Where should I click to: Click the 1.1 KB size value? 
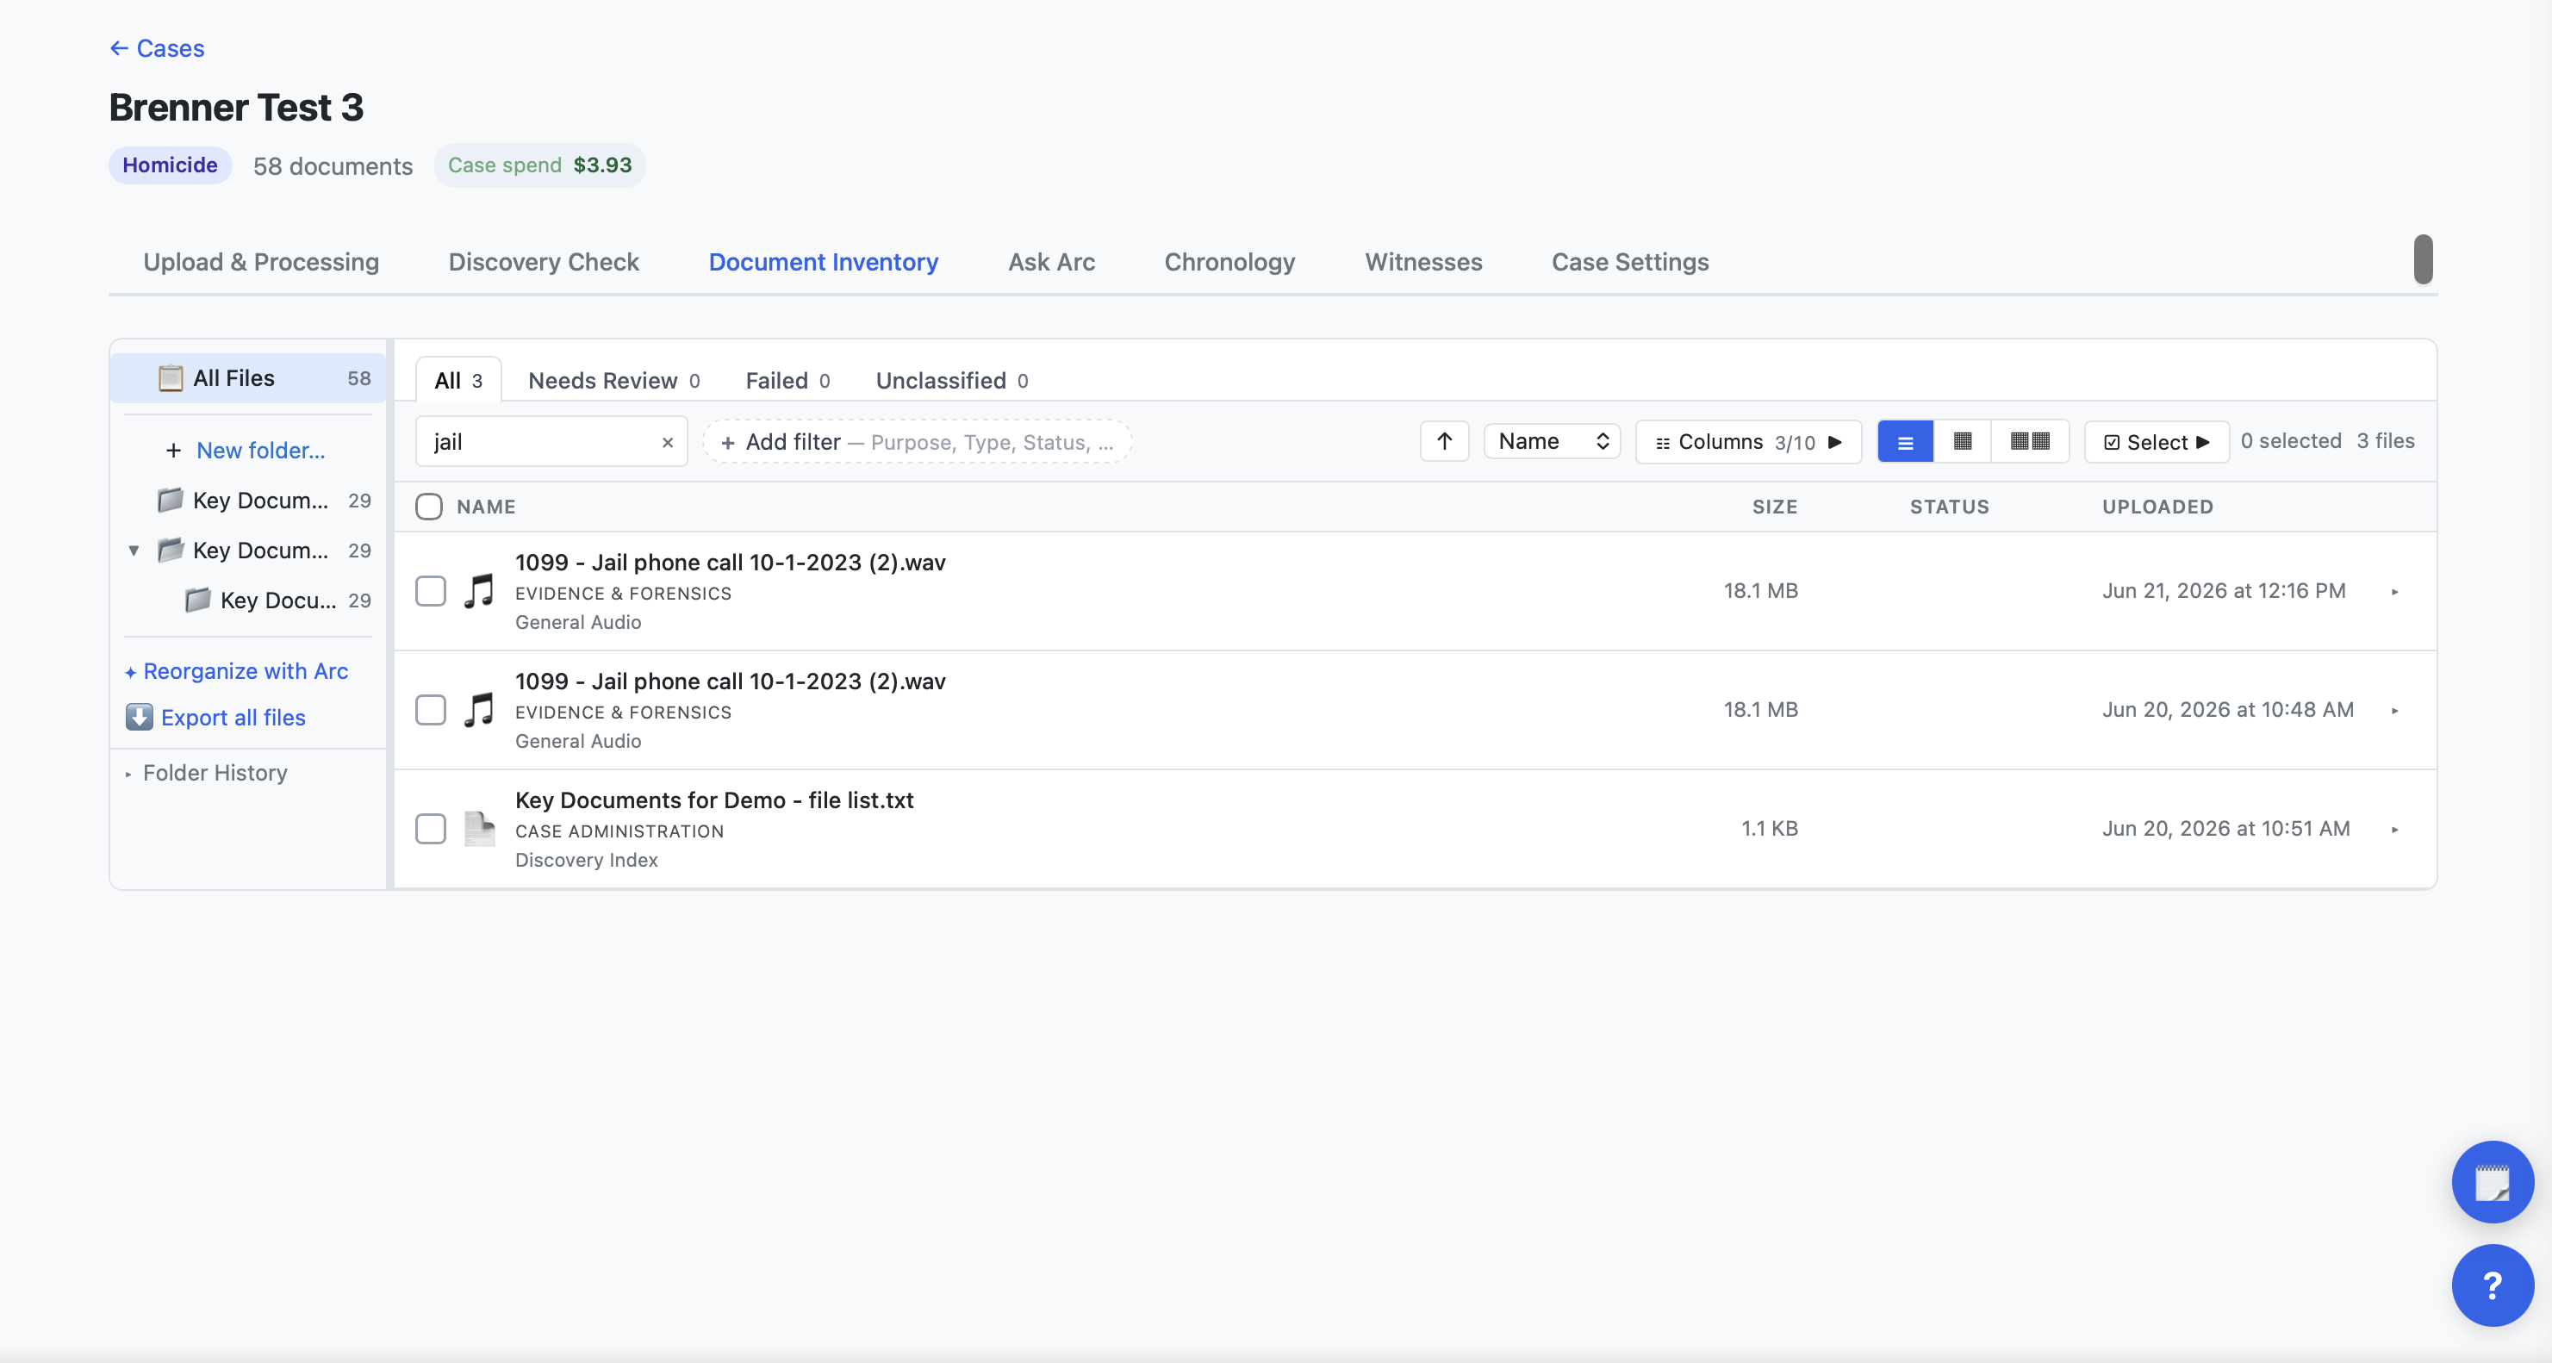(1768, 829)
